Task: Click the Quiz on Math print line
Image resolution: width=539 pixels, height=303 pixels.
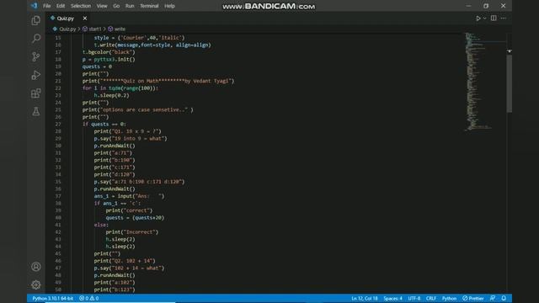Action: (x=158, y=81)
